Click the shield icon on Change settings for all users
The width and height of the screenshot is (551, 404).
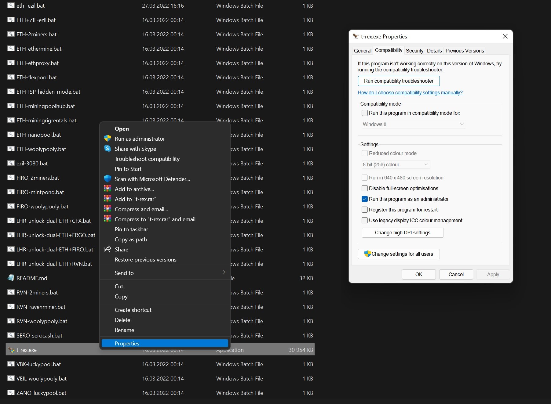click(x=367, y=254)
